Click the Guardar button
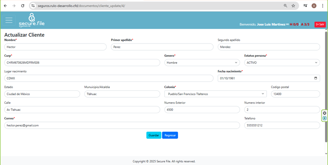 tap(154, 135)
